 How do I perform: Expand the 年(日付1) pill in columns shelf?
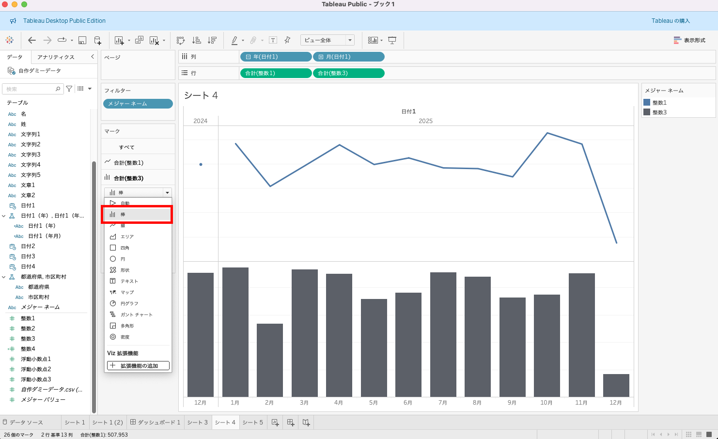point(249,57)
